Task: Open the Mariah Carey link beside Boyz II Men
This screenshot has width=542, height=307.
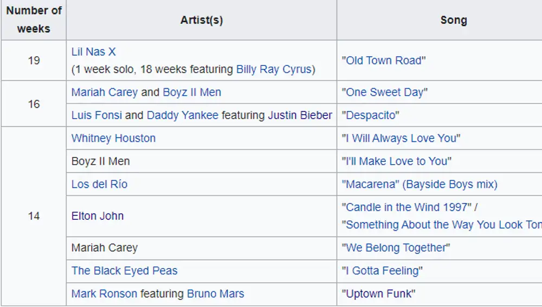Action: (105, 92)
